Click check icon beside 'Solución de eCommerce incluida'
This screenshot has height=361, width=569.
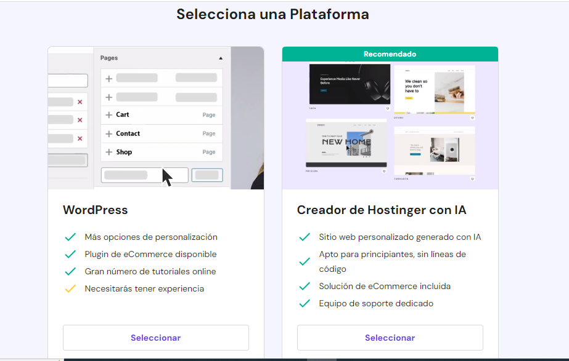305,286
